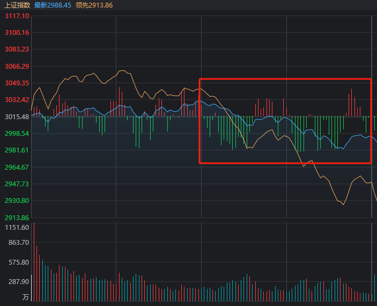The width and height of the screenshot is (377, 306).
Task: Click the 3032.42 price axis label
Action: point(16,100)
